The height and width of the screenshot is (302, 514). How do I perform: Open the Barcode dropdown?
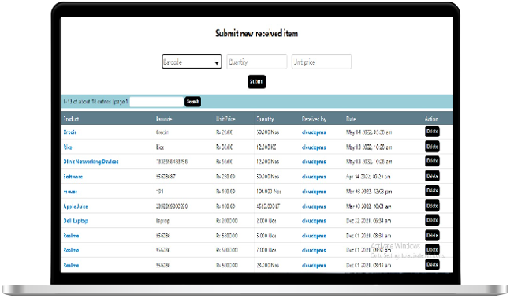[192, 62]
